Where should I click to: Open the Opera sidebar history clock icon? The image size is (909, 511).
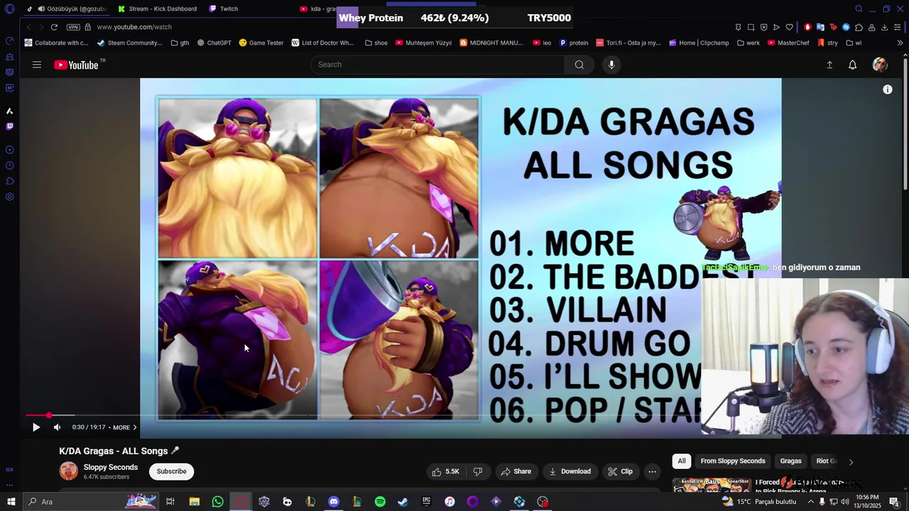[x=9, y=165]
